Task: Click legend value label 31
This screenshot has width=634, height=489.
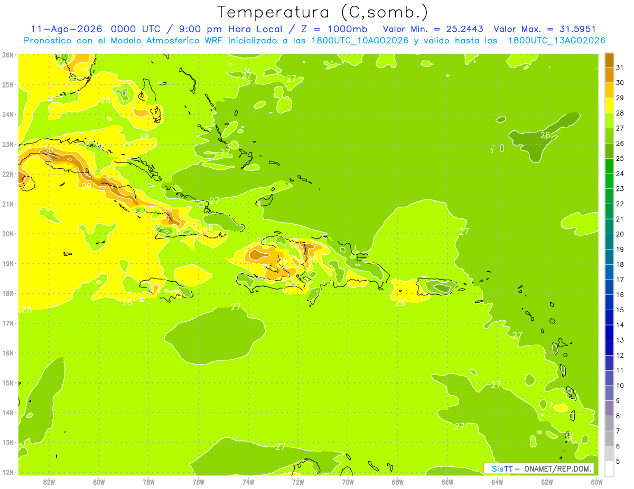Action: pos(620,68)
